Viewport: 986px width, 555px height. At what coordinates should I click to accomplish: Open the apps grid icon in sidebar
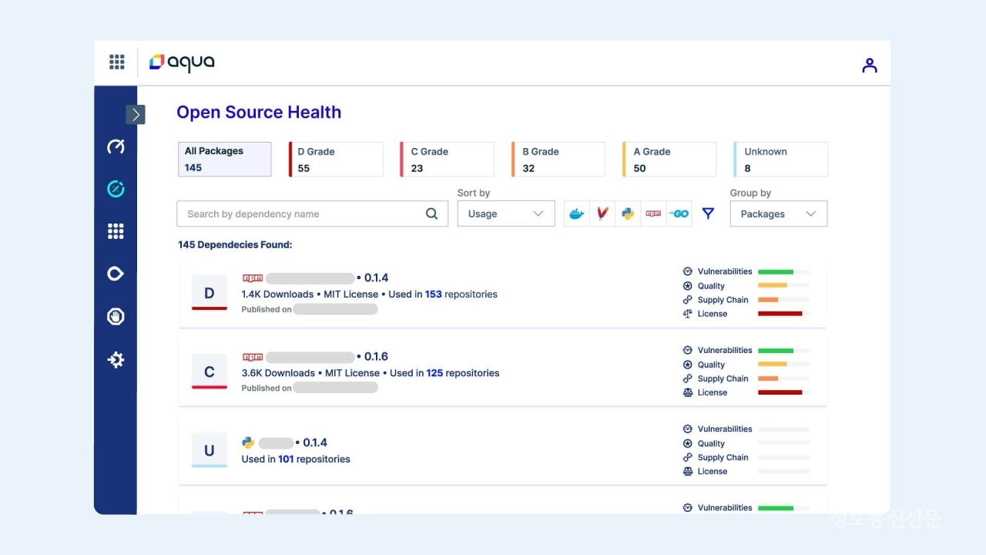[116, 230]
